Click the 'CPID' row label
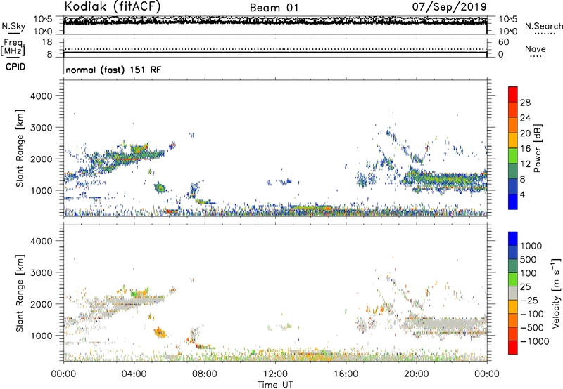This screenshot has width=563, height=389. [x=15, y=67]
